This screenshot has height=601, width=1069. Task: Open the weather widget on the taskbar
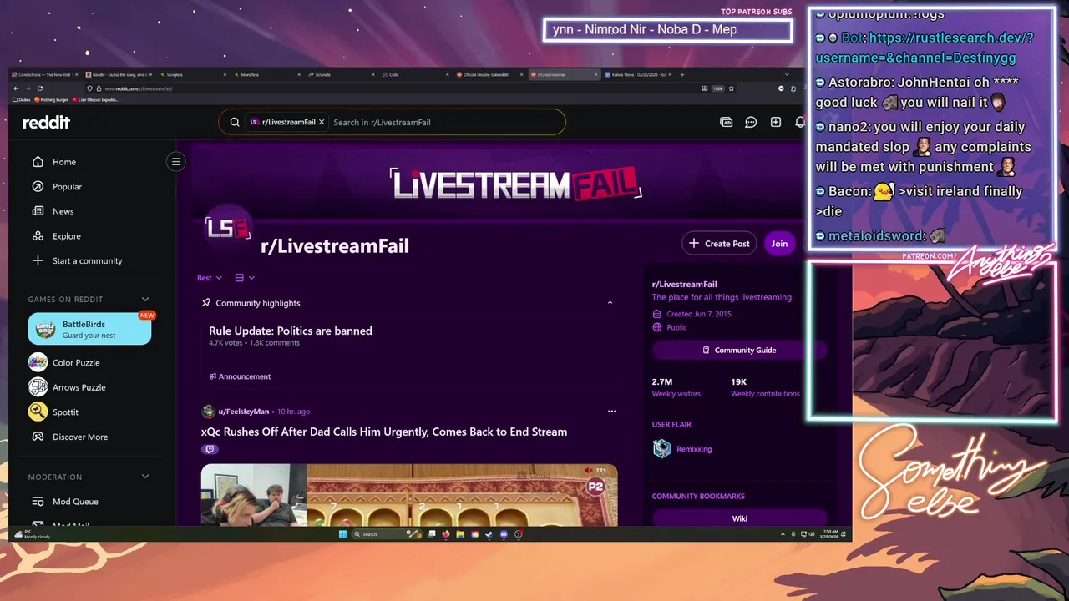tap(32, 534)
